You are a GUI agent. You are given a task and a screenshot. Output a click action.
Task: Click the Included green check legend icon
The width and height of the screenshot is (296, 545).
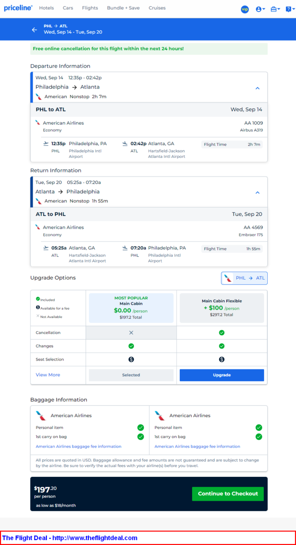coord(38,299)
